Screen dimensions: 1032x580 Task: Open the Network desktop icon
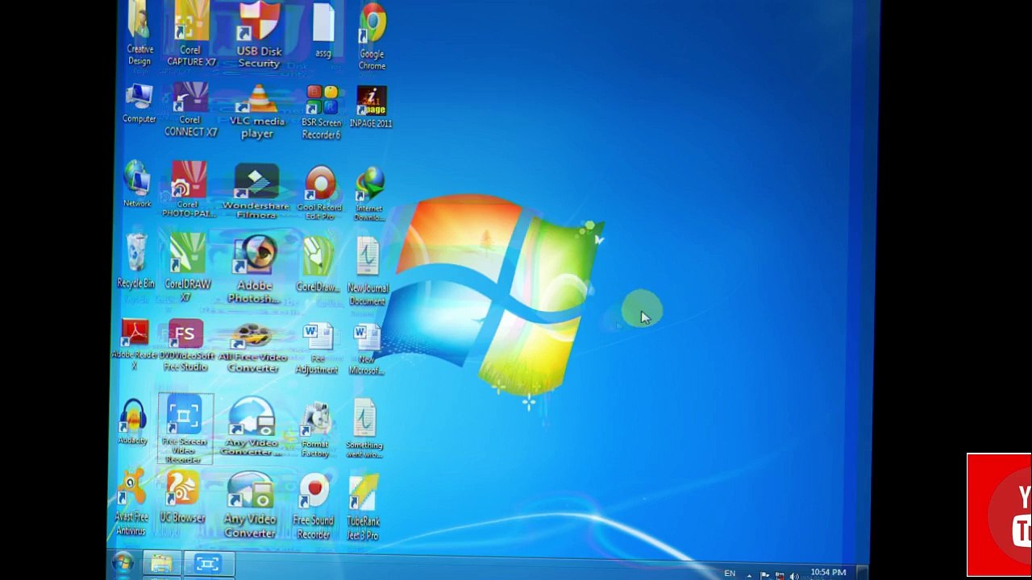[137, 184]
